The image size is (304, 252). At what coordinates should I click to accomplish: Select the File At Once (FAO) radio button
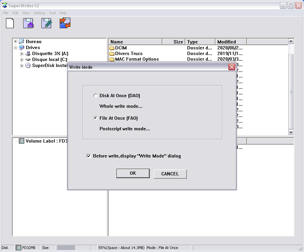tap(96, 118)
